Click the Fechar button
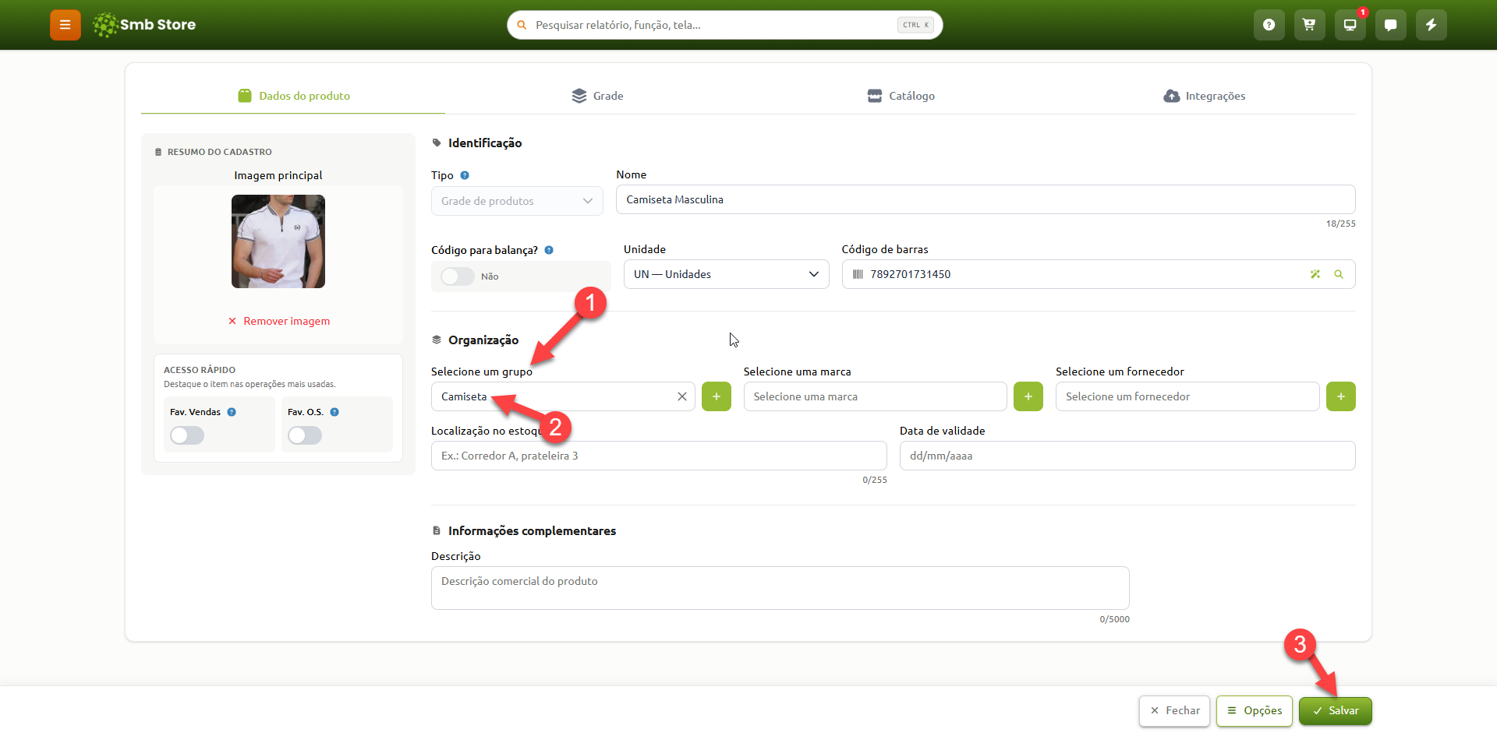This screenshot has height=736, width=1497. 1175,710
